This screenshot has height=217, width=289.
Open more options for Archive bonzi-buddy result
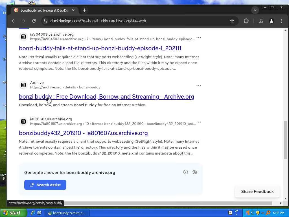coord(198,86)
